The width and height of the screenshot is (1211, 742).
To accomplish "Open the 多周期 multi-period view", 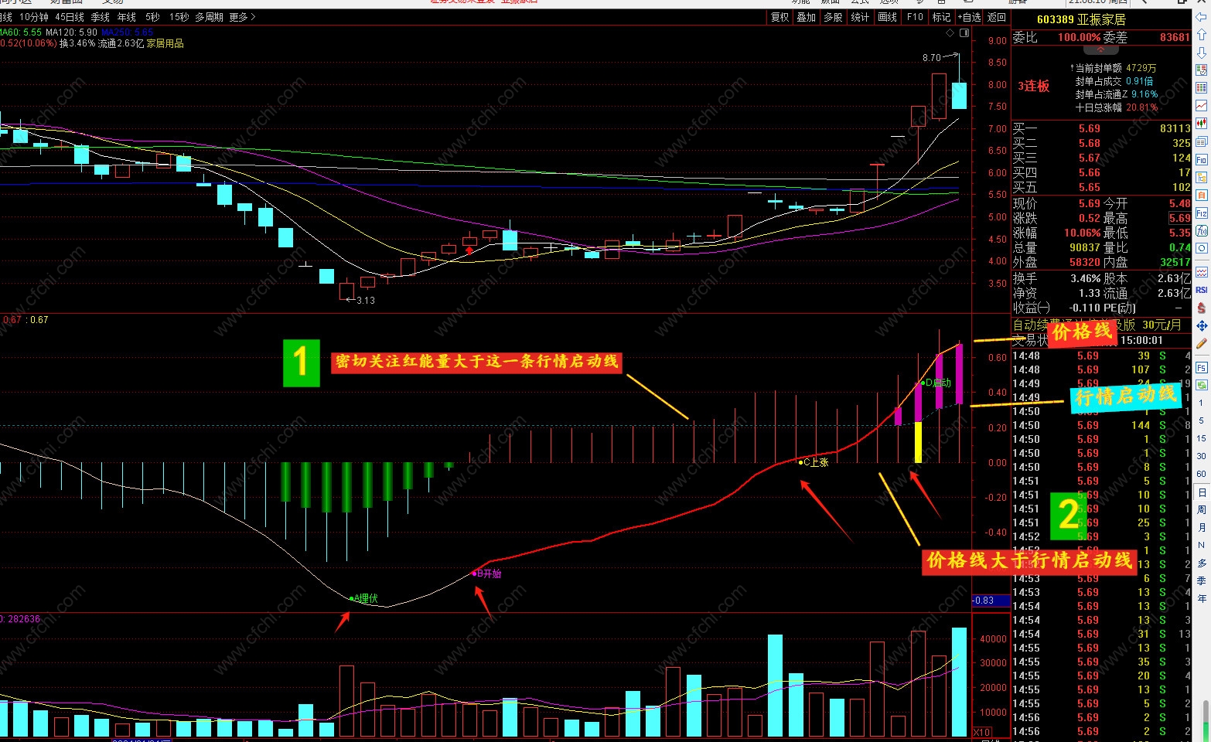I will 209,17.
